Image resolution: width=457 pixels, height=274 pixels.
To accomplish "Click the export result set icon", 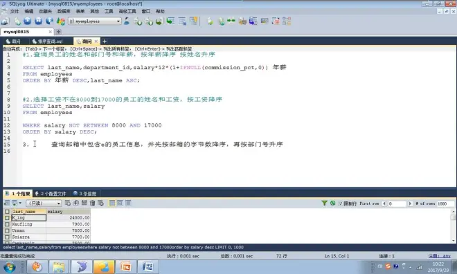I will [7, 203].
